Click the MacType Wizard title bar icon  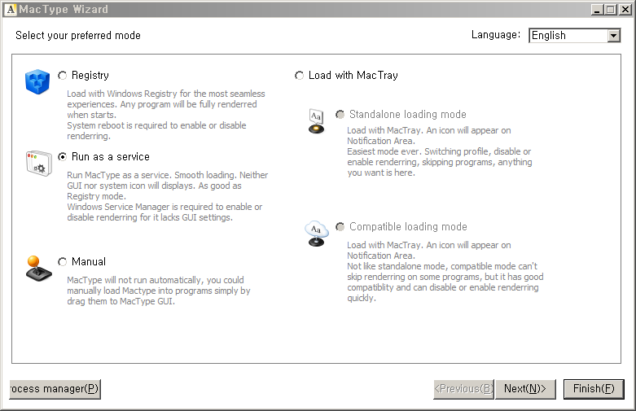pos(11,9)
